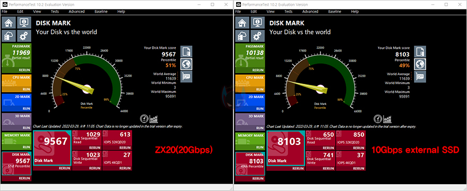Open Advanced menu in left window
This screenshot has height=191, width=467.
pyautogui.click(x=76, y=12)
